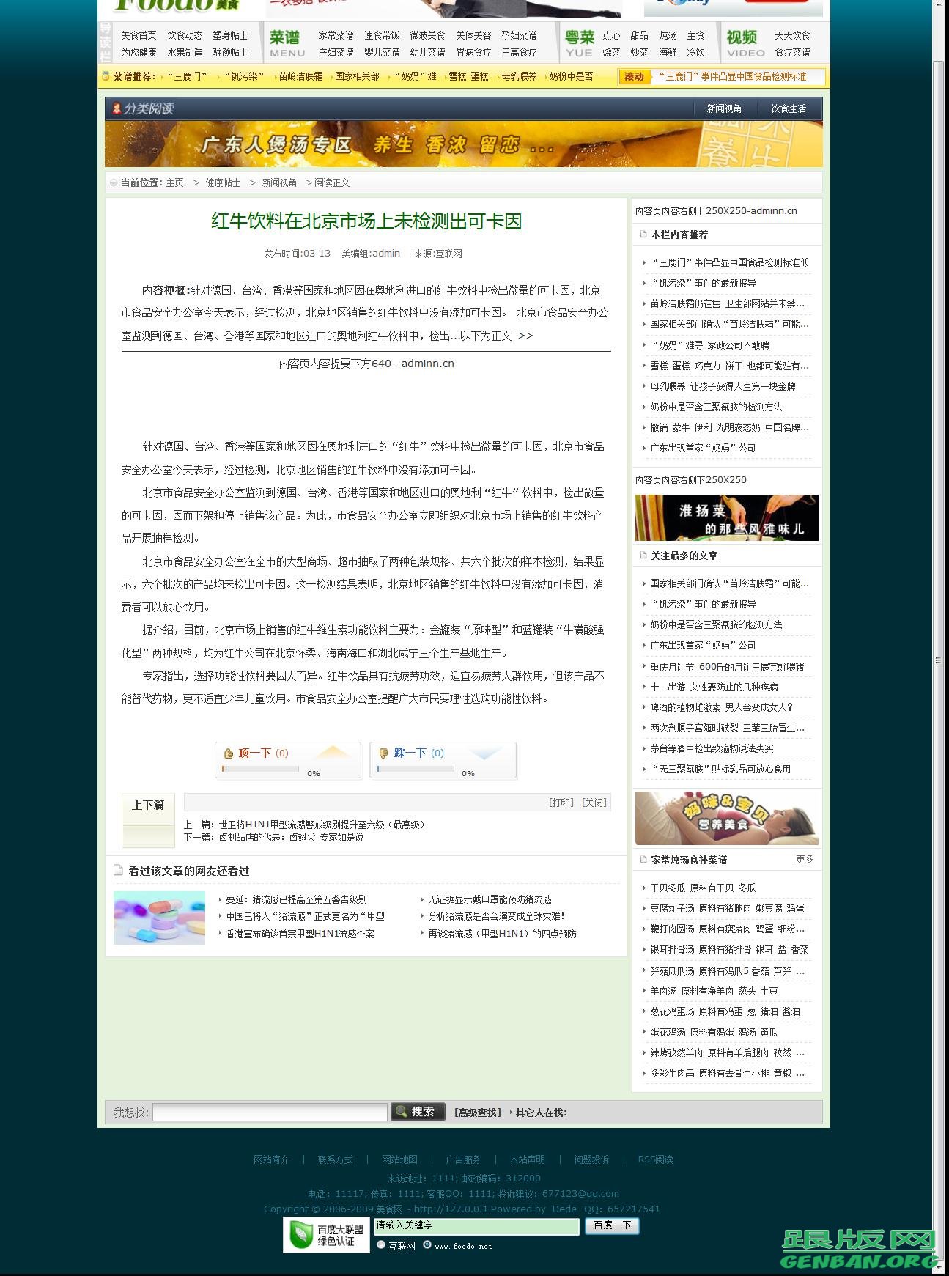Open the 菜谱 MENU section
Screen dimensions: 949x1276
coord(287,43)
